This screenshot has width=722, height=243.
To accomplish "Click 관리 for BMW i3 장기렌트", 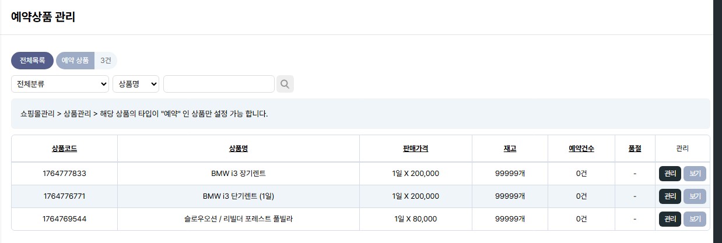I will point(670,174).
